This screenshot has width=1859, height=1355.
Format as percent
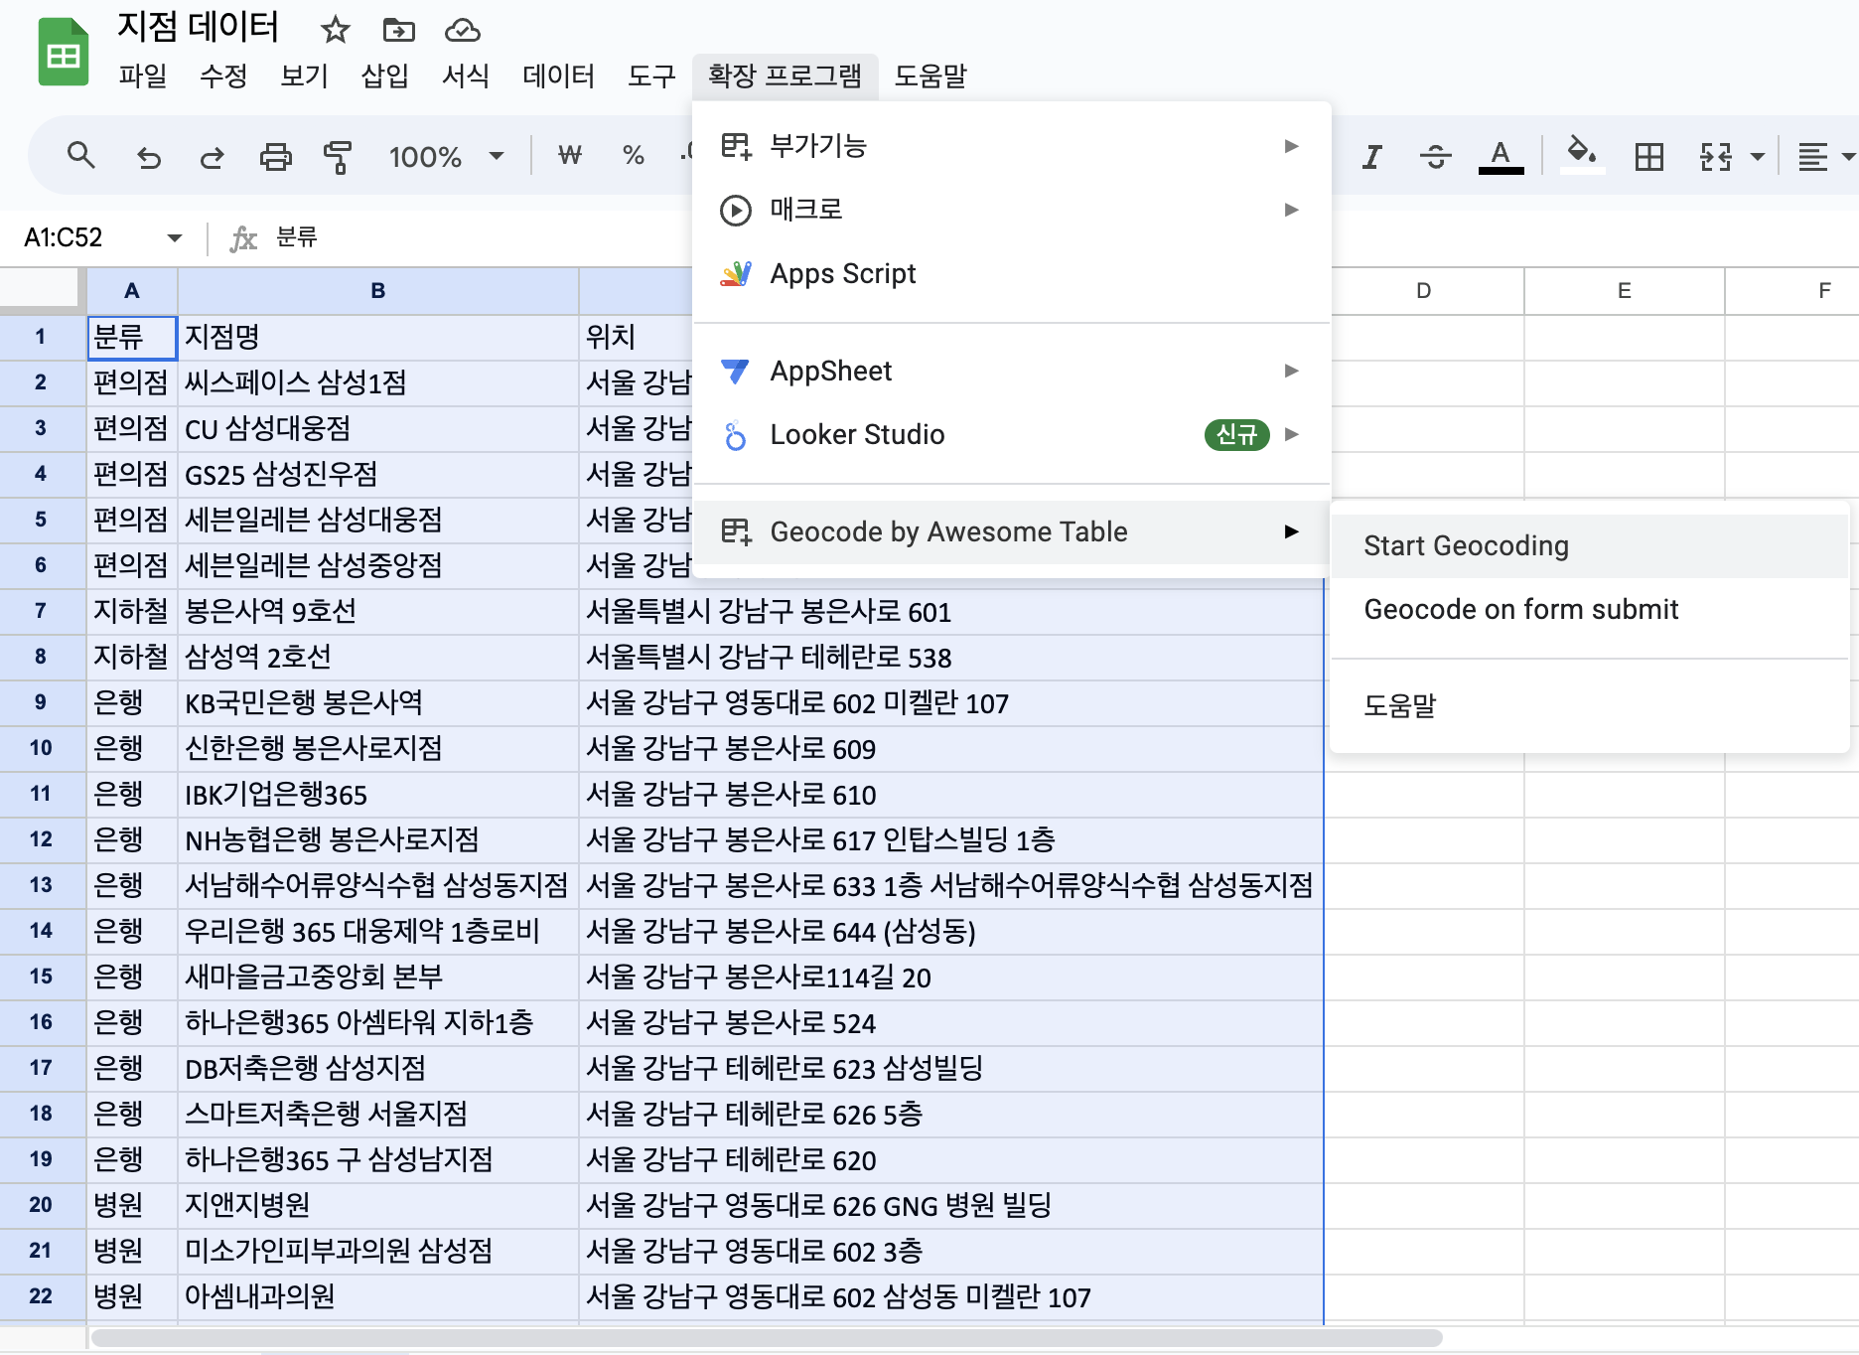pos(634,156)
